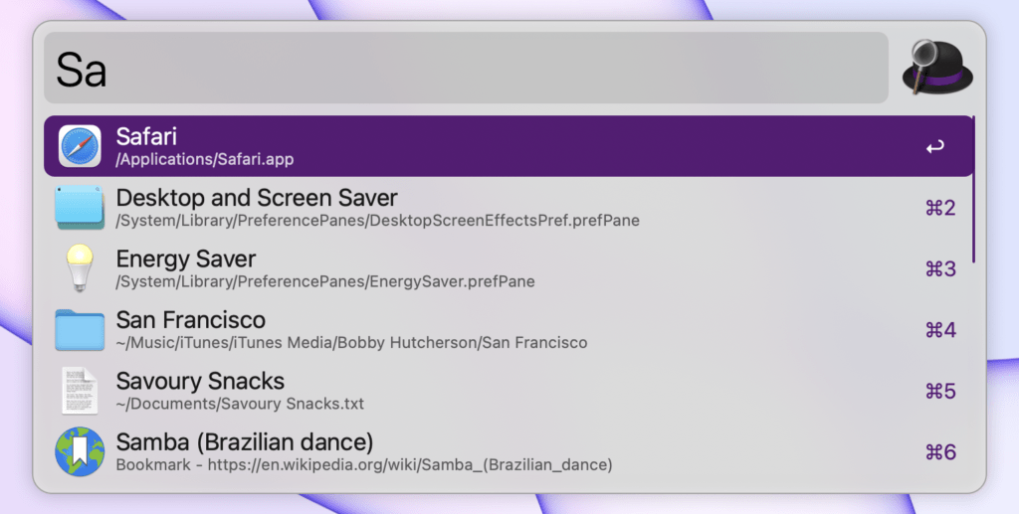This screenshot has width=1019, height=514.
Task: Click the DesktopScreenEffectsPref.prefPane path text
Action: tap(377, 221)
